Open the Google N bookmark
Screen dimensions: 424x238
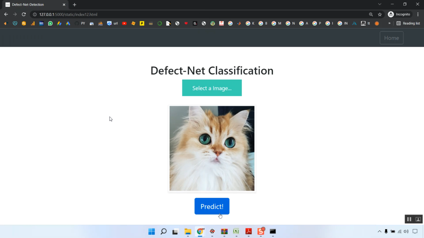click(290, 23)
